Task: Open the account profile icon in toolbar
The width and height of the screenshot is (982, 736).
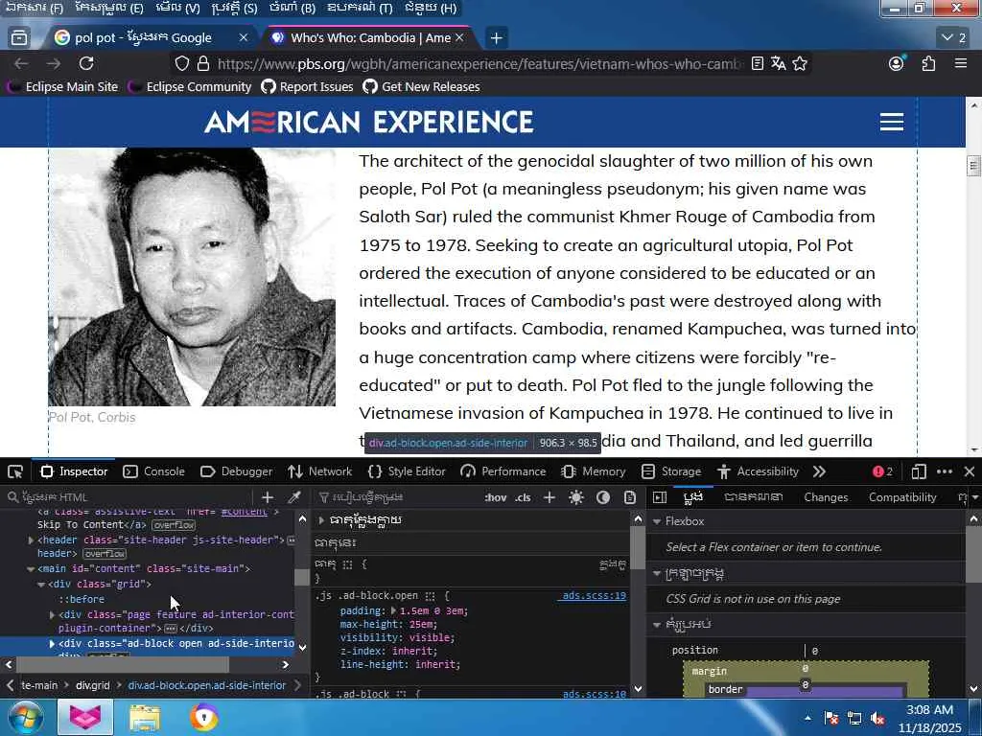Action: pos(897,63)
